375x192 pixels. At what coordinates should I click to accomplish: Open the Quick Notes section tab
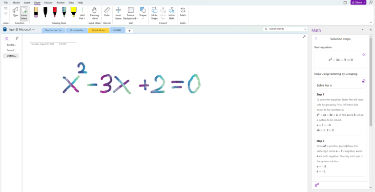coord(99,30)
